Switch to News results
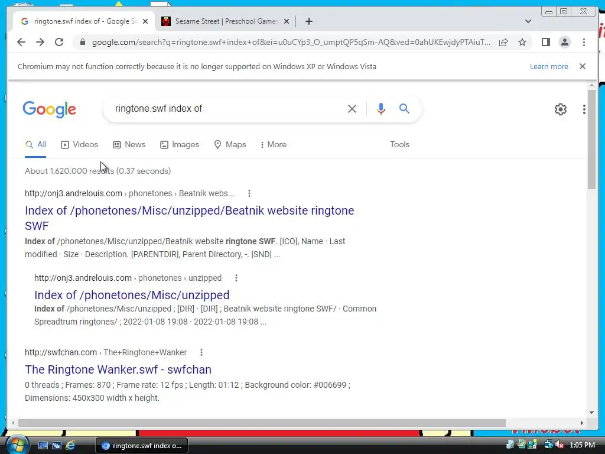 [129, 145]
